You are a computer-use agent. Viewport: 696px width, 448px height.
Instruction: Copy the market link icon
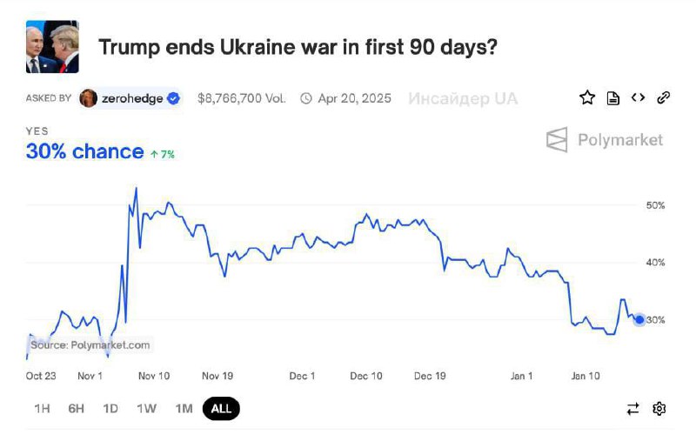tap(663, 98)
